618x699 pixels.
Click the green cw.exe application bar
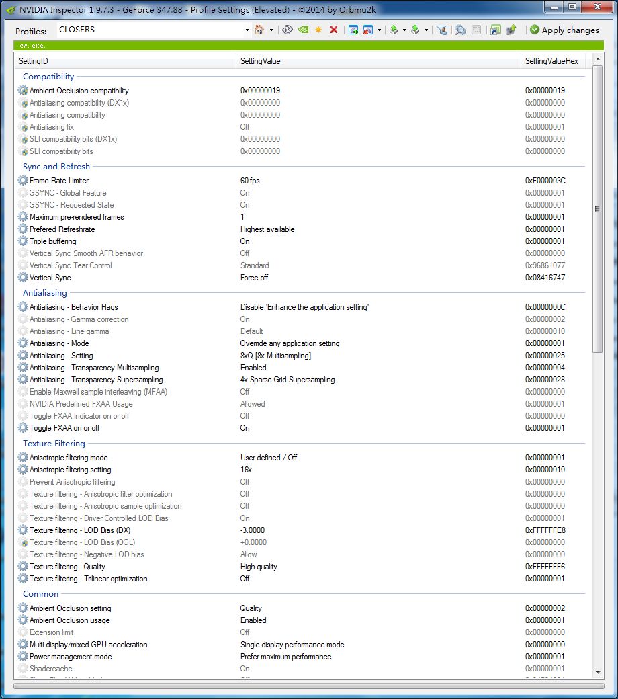(x=308, y=46)
